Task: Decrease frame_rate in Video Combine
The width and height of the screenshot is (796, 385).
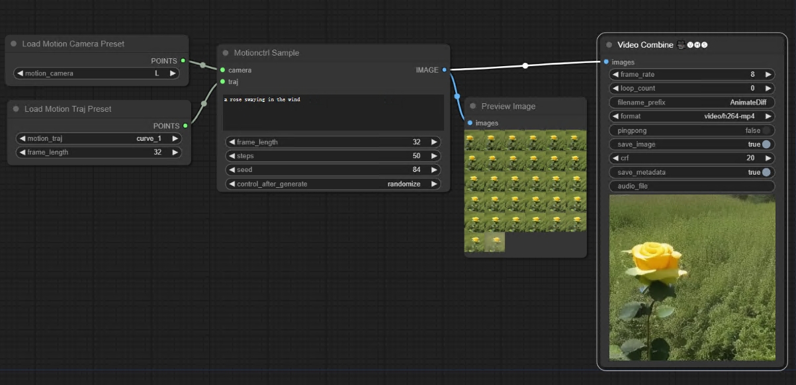Action: (616, 75)
